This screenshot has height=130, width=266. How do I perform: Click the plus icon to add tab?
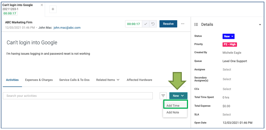pos(53,9)
